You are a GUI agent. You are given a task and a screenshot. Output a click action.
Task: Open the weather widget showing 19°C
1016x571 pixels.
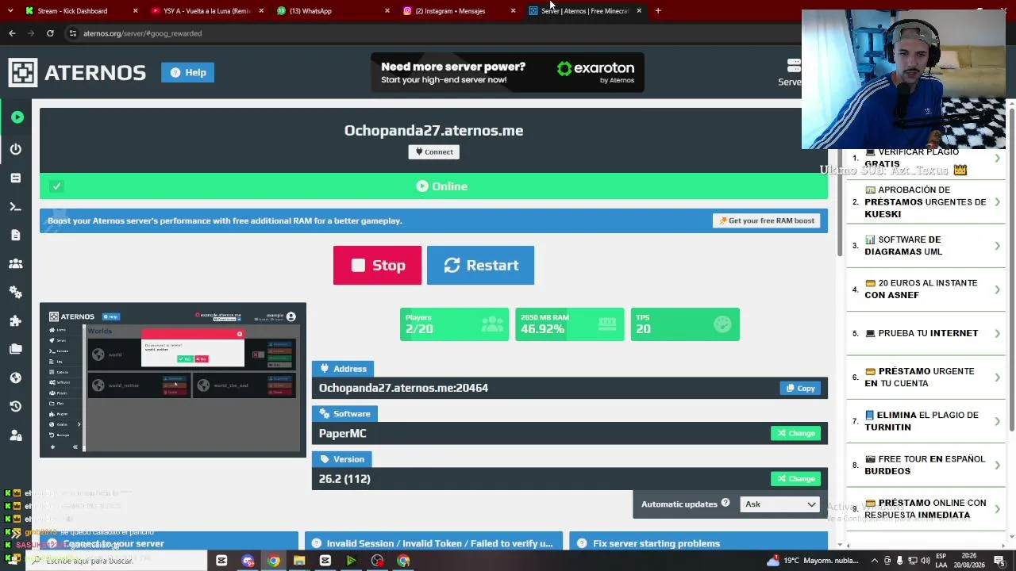[x=813, y=561]
